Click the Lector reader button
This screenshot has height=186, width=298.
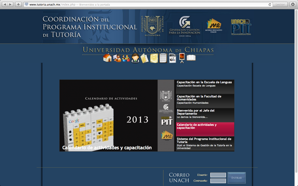pyautogui.click(x=280, y=4)
